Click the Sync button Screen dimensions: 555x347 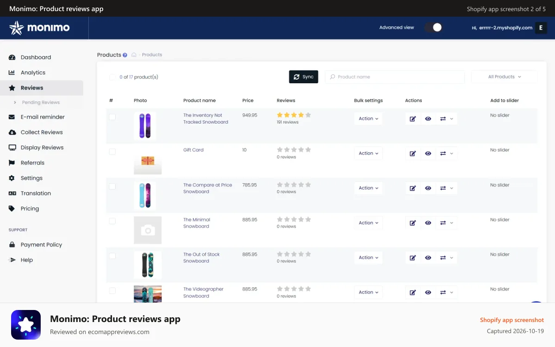(303, 77)
